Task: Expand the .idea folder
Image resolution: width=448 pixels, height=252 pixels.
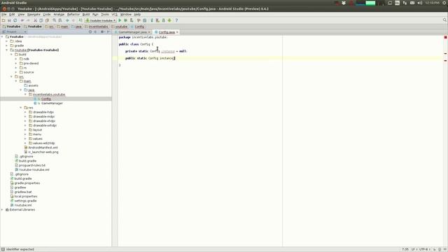Action: [x=7, y=41]
